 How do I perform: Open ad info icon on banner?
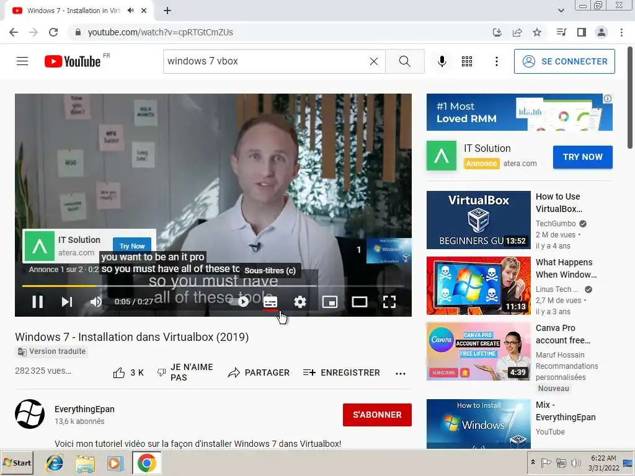[x=608, y=99]
